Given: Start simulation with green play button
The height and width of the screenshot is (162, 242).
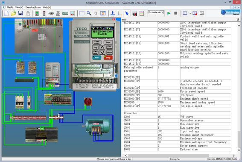Looking at the screenshot, I should pyautogui.click(x=169, y=13).
